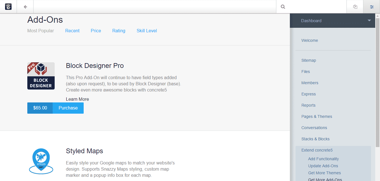Go to the Update Add-Ons page
The height and width of the screenshot is (181, 380).
pos(323,166)
